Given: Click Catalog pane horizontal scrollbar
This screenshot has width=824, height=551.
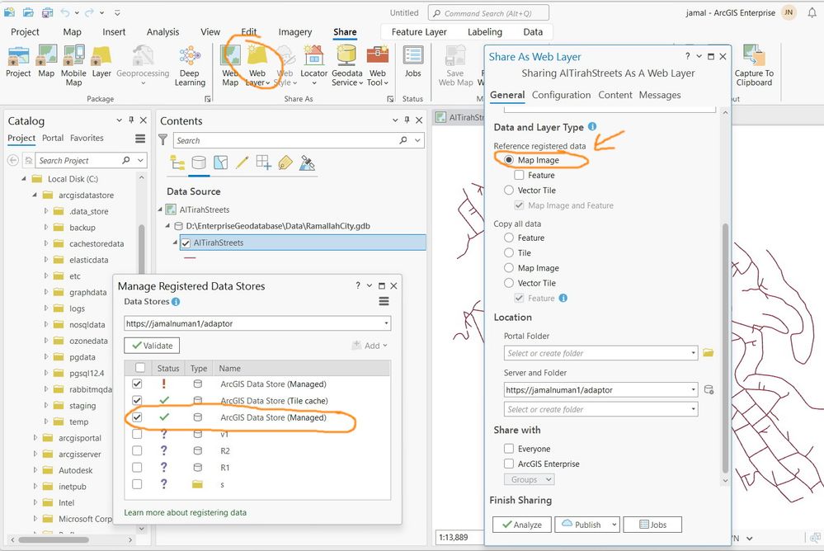Looking at the screenshot, I should click(54, 539).
